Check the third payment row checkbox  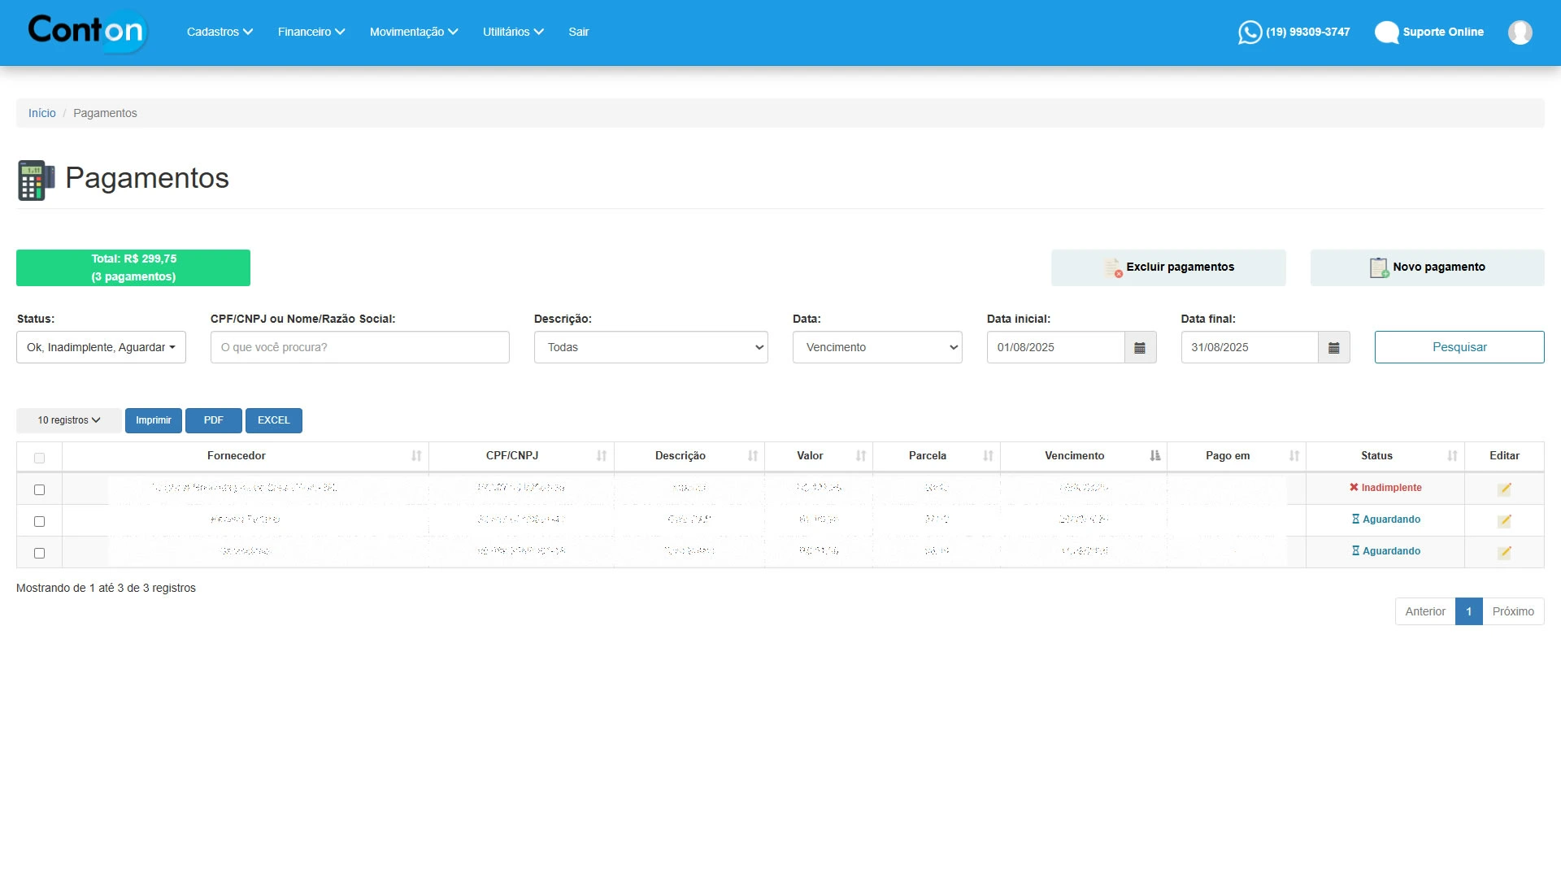click(39, 553)
